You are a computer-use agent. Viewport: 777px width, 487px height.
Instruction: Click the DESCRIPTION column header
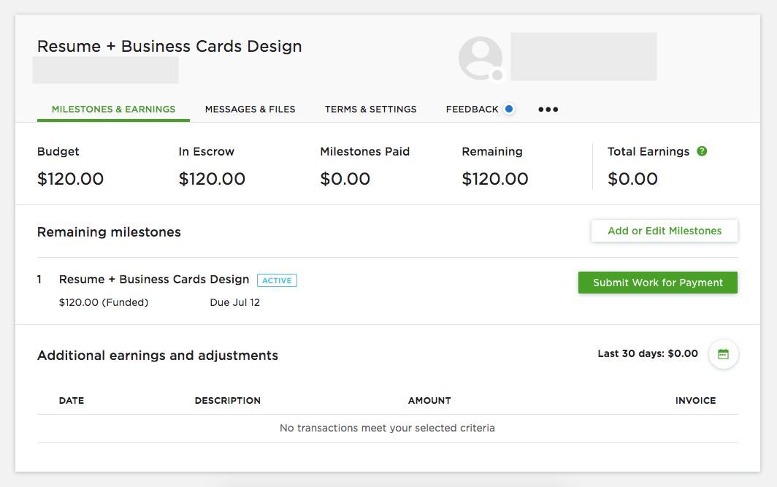point(227,400)
